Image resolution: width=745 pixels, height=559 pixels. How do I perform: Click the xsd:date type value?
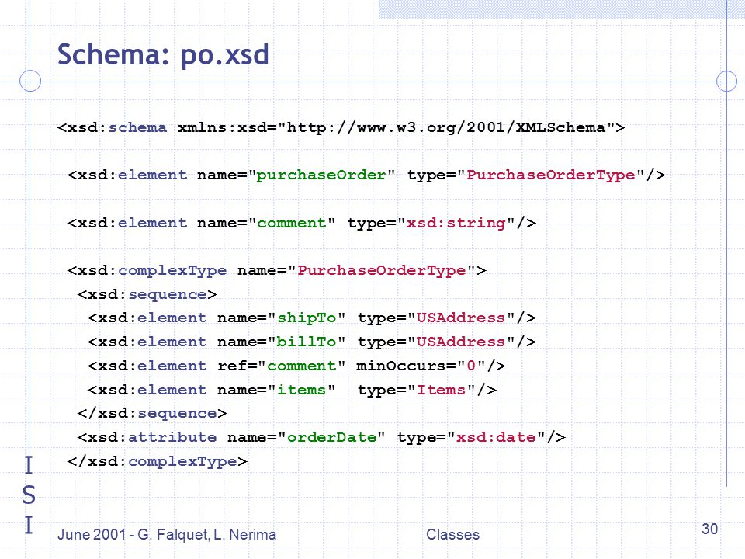(x=496, y=437)
